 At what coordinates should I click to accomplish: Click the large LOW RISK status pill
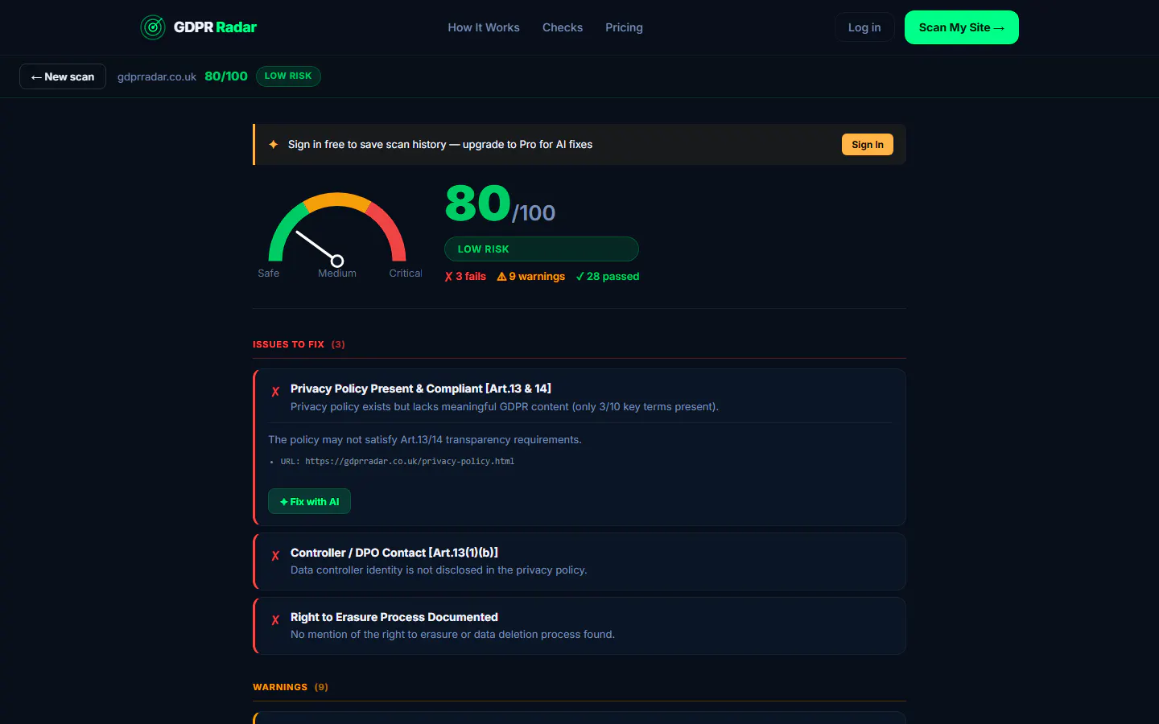coord(542,249)
